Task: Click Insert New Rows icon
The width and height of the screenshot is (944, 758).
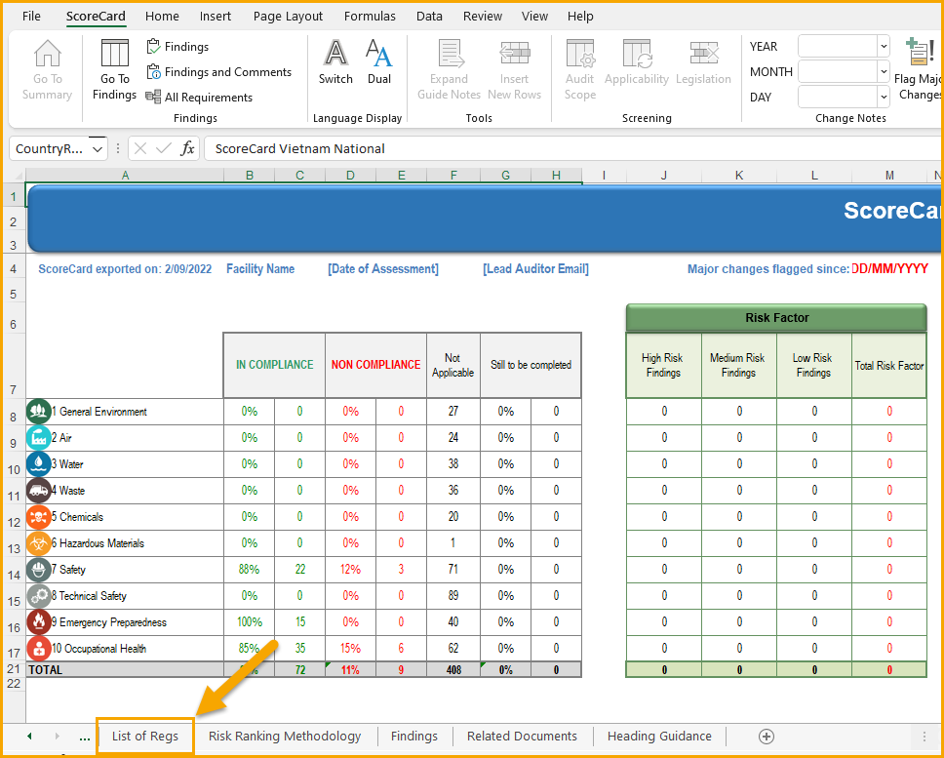Action: (515, 54)
